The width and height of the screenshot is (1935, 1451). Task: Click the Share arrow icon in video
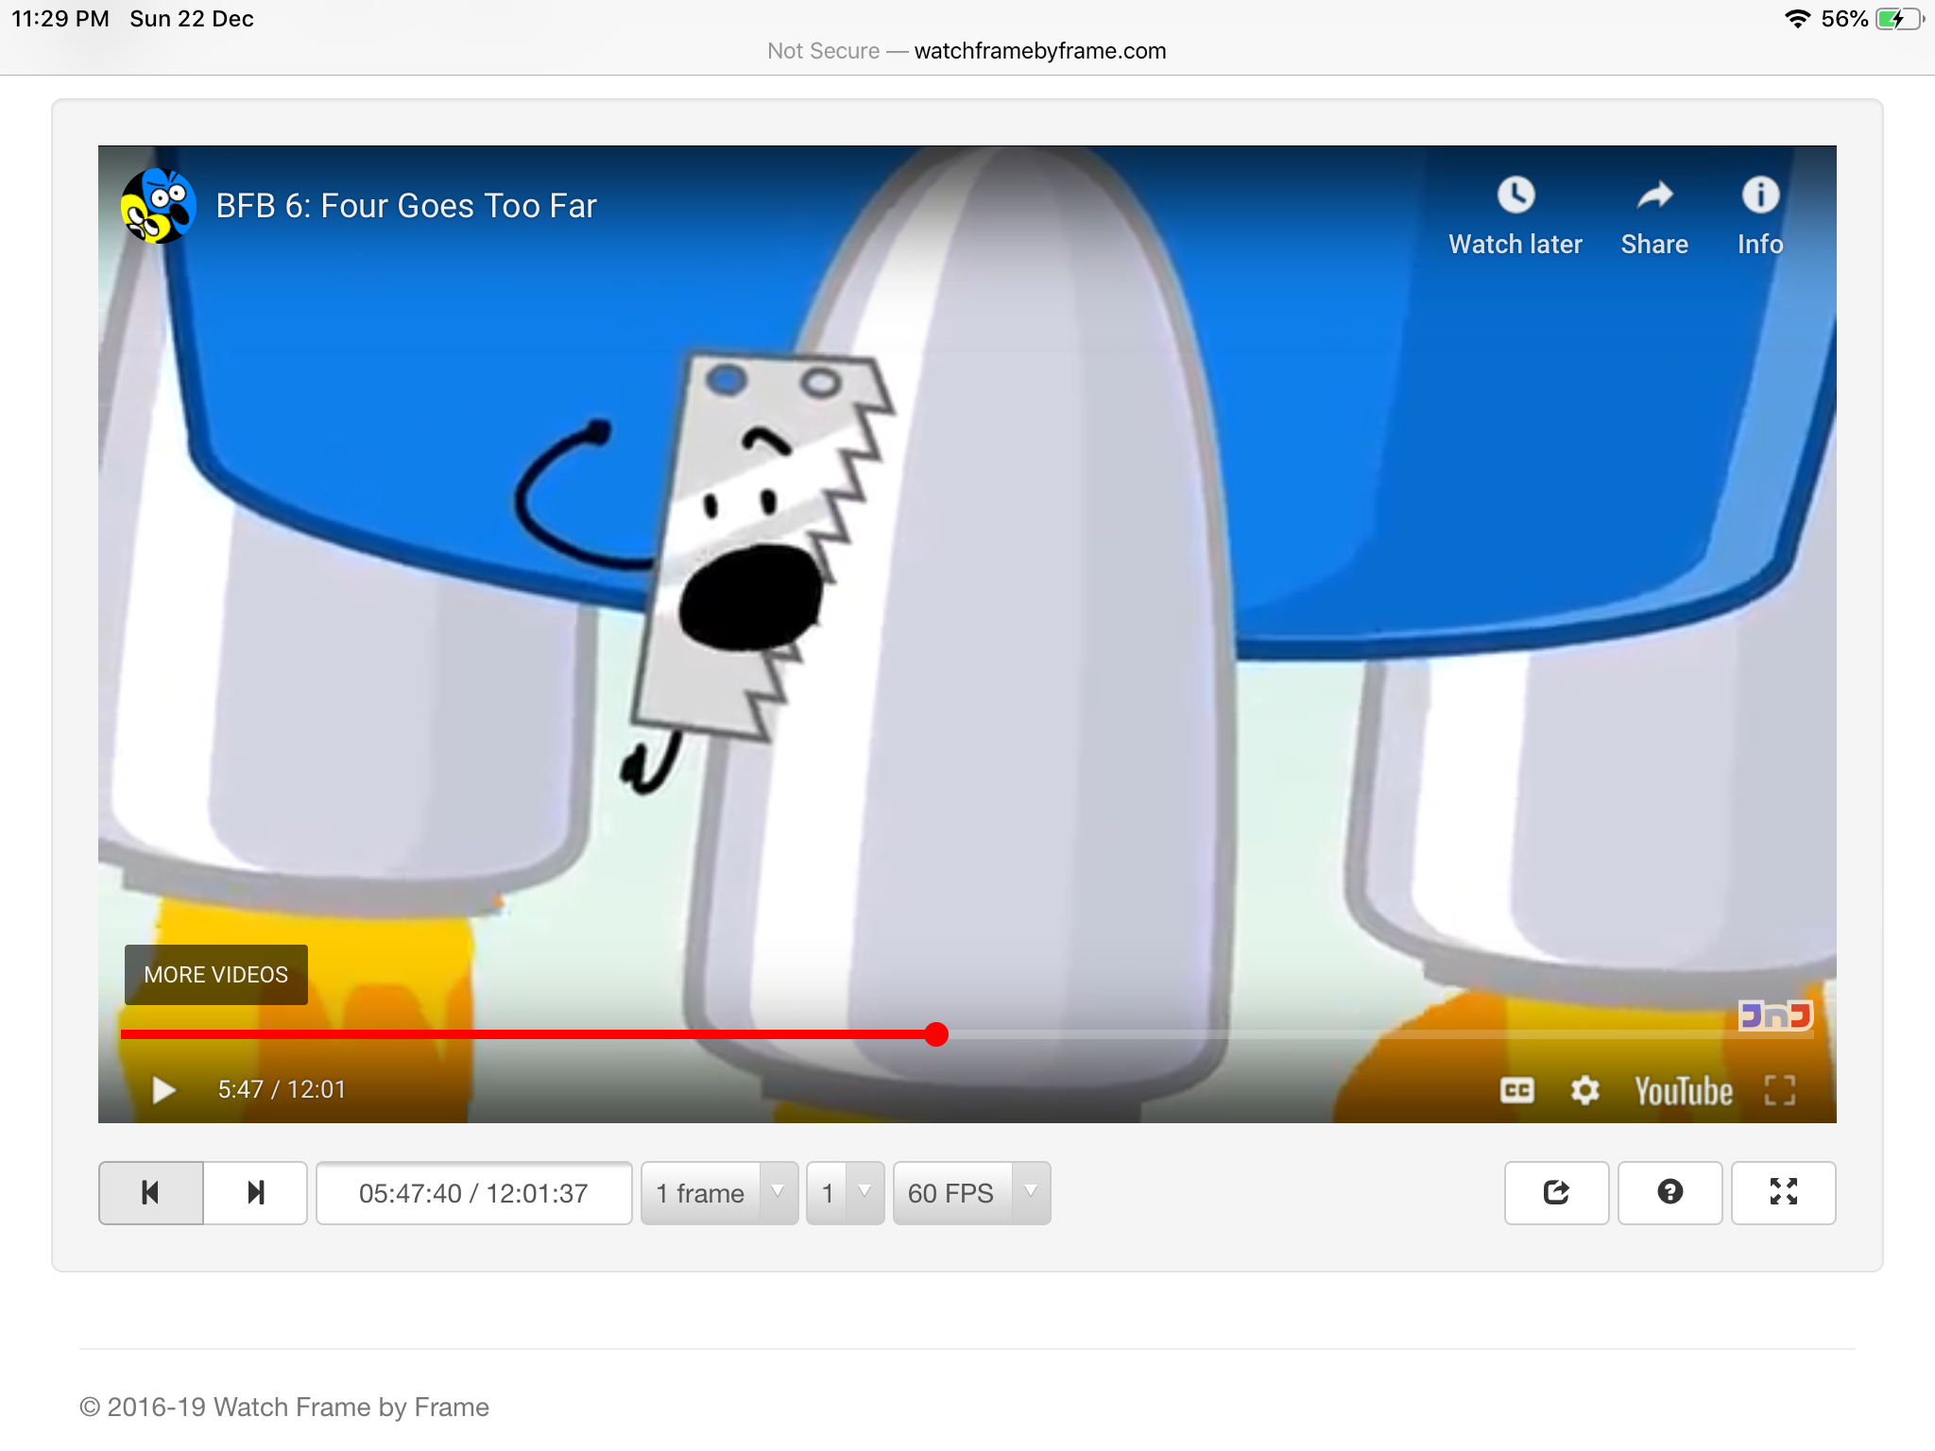tap(1654, 196)
